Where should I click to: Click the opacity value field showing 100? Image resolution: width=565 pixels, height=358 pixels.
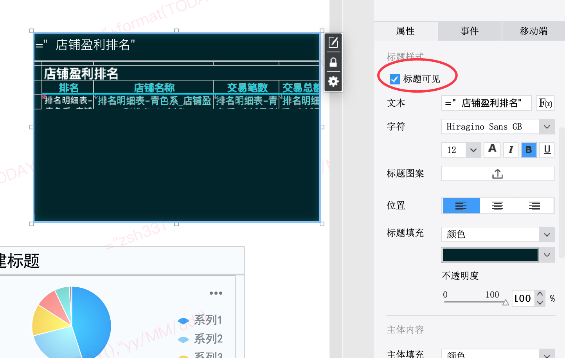523,299
